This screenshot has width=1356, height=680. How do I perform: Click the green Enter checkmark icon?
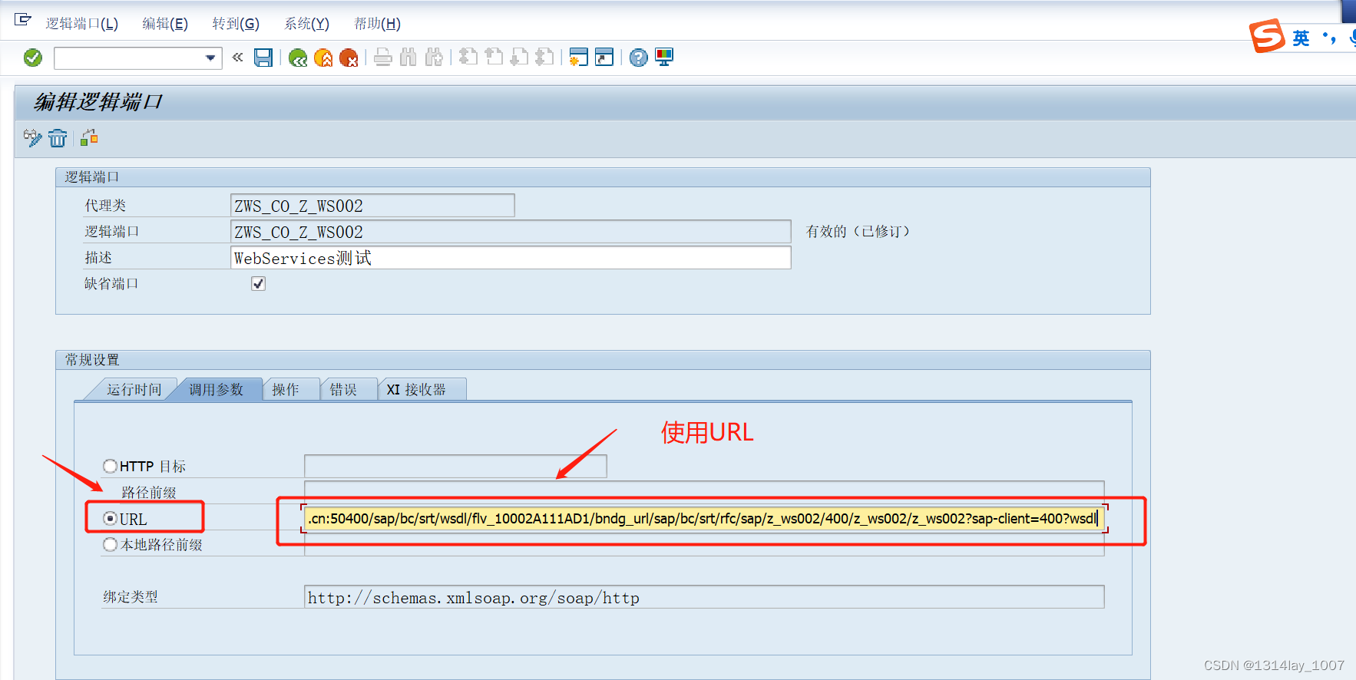click(x=33, y=58)
